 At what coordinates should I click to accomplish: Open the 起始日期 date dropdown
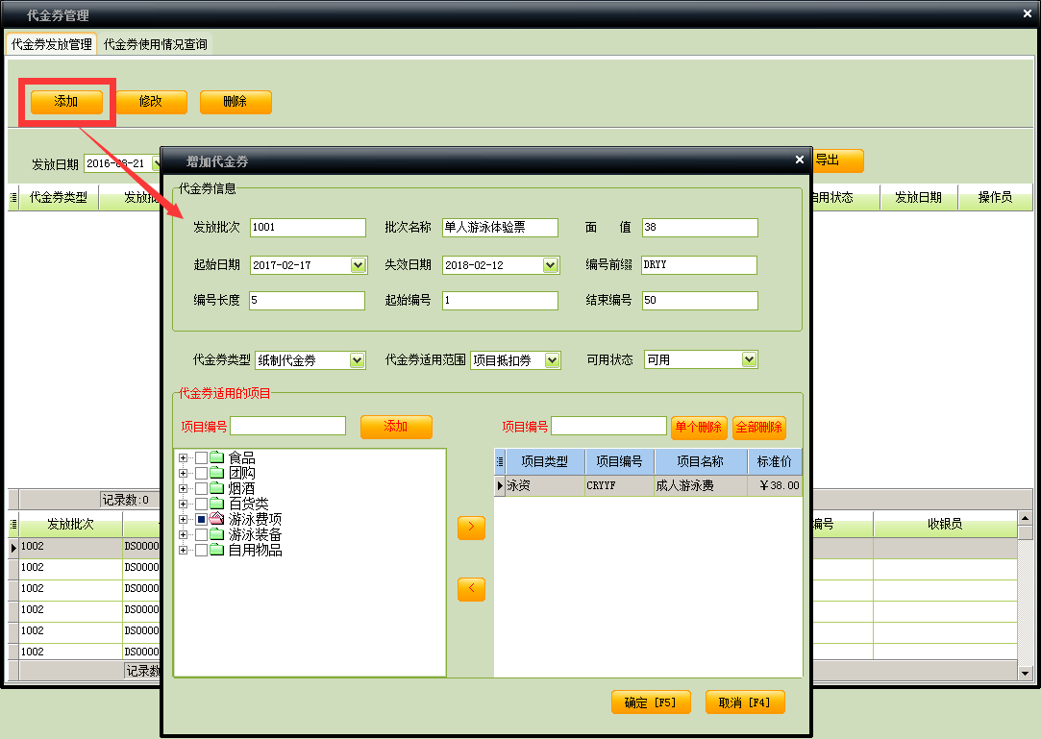pos(358,265)
